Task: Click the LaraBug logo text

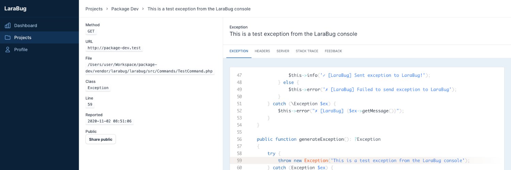Action: 15,8
